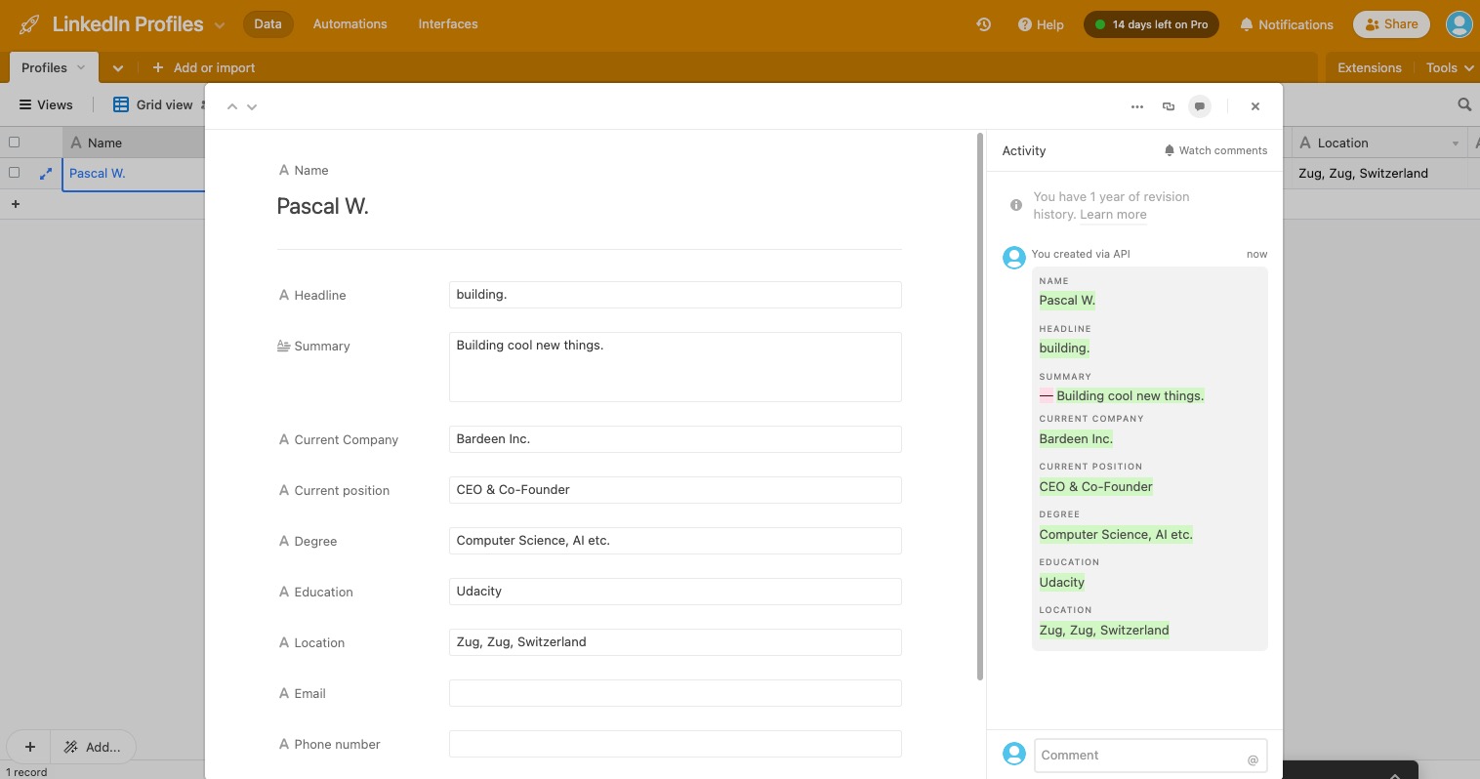The height and width of the screenshot is (779, 1480).
Task: Open Notifications bell
Action: pyautogui.click(x=1286, y=24)
